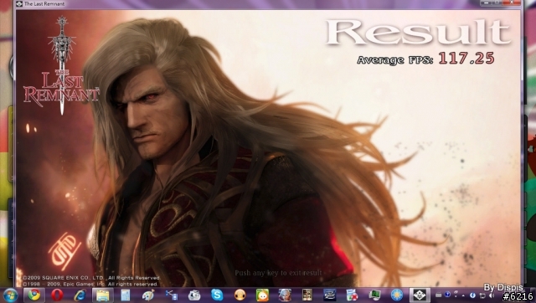Open the Calculator taskbar icon
The height and width of the screenshot is (303, 536).
(x=126, y=295)
